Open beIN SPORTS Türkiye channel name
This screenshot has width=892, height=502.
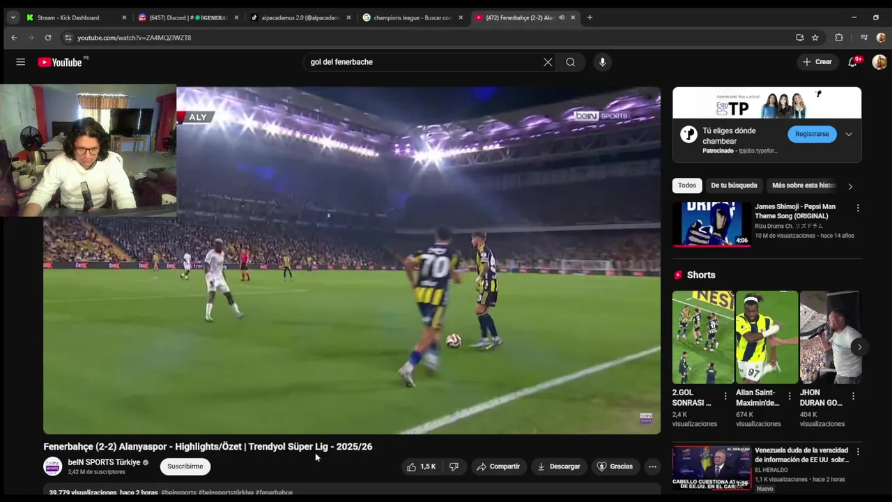pyautogui.click(x=104, y=462)
